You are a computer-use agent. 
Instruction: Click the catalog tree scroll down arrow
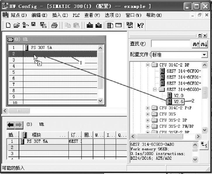point(204,130)
